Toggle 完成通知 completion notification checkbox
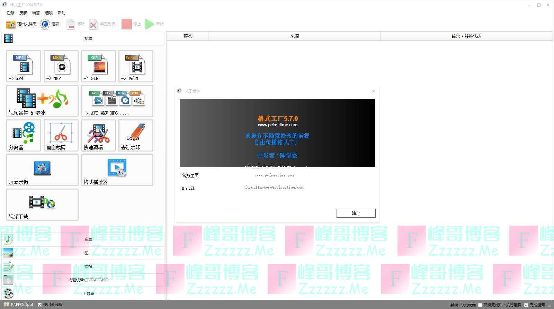This screenshot has height=309, width=554. [x=526, y=305]
